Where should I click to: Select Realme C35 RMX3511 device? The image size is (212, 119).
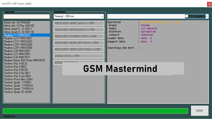(26, 57)
